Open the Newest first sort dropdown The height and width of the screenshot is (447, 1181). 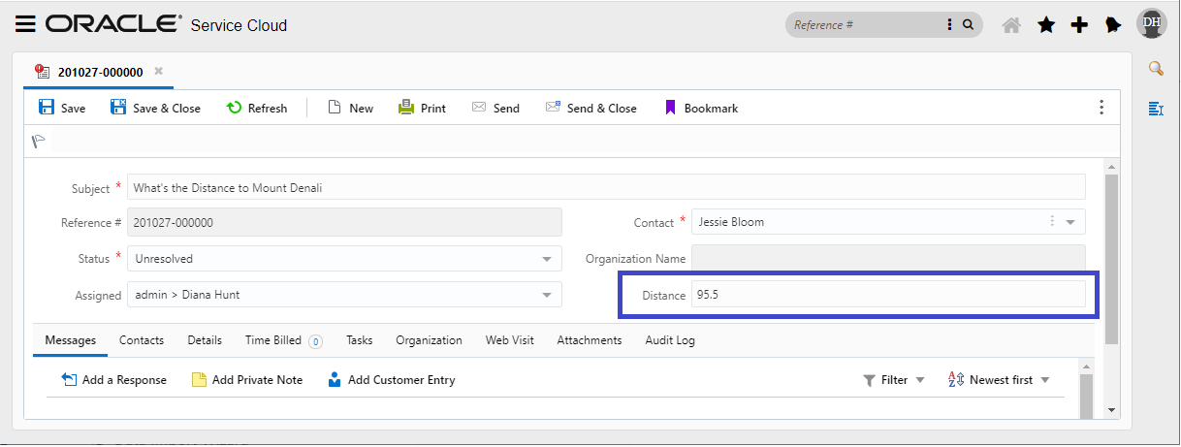pyautogui.click(x=1044, y=380)
